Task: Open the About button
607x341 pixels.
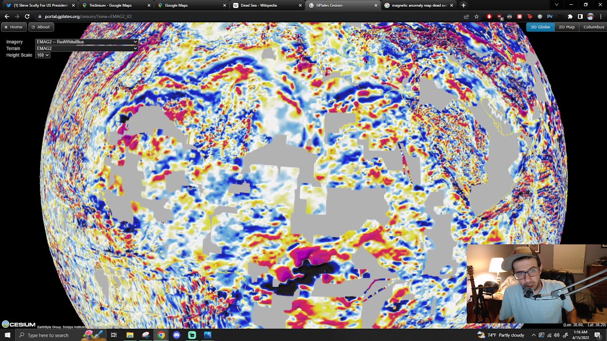Action: pos(40,27)
